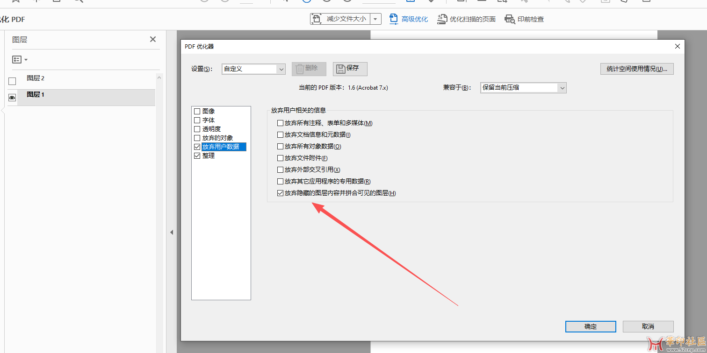Open the 兼容于 dropdown showing 保留当前压缩

point(523,87)
